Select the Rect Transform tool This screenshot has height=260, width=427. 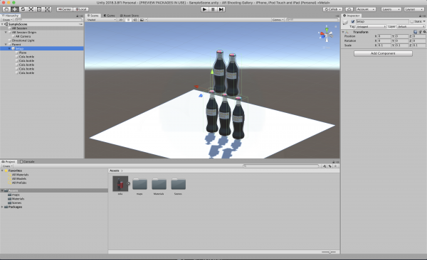(x=39, y=9)
